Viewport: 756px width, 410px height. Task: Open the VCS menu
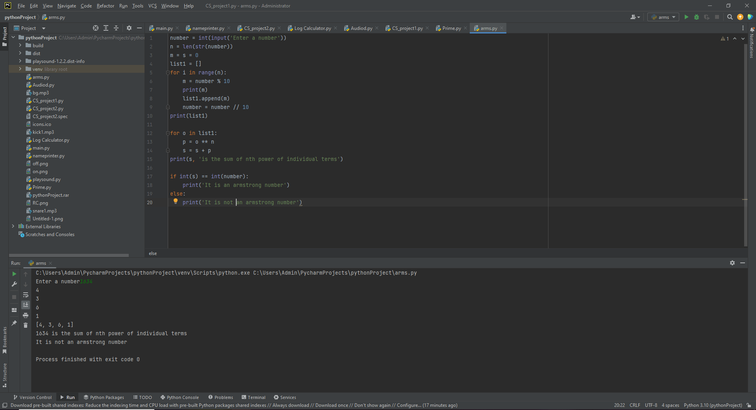[x=152, y=6]
